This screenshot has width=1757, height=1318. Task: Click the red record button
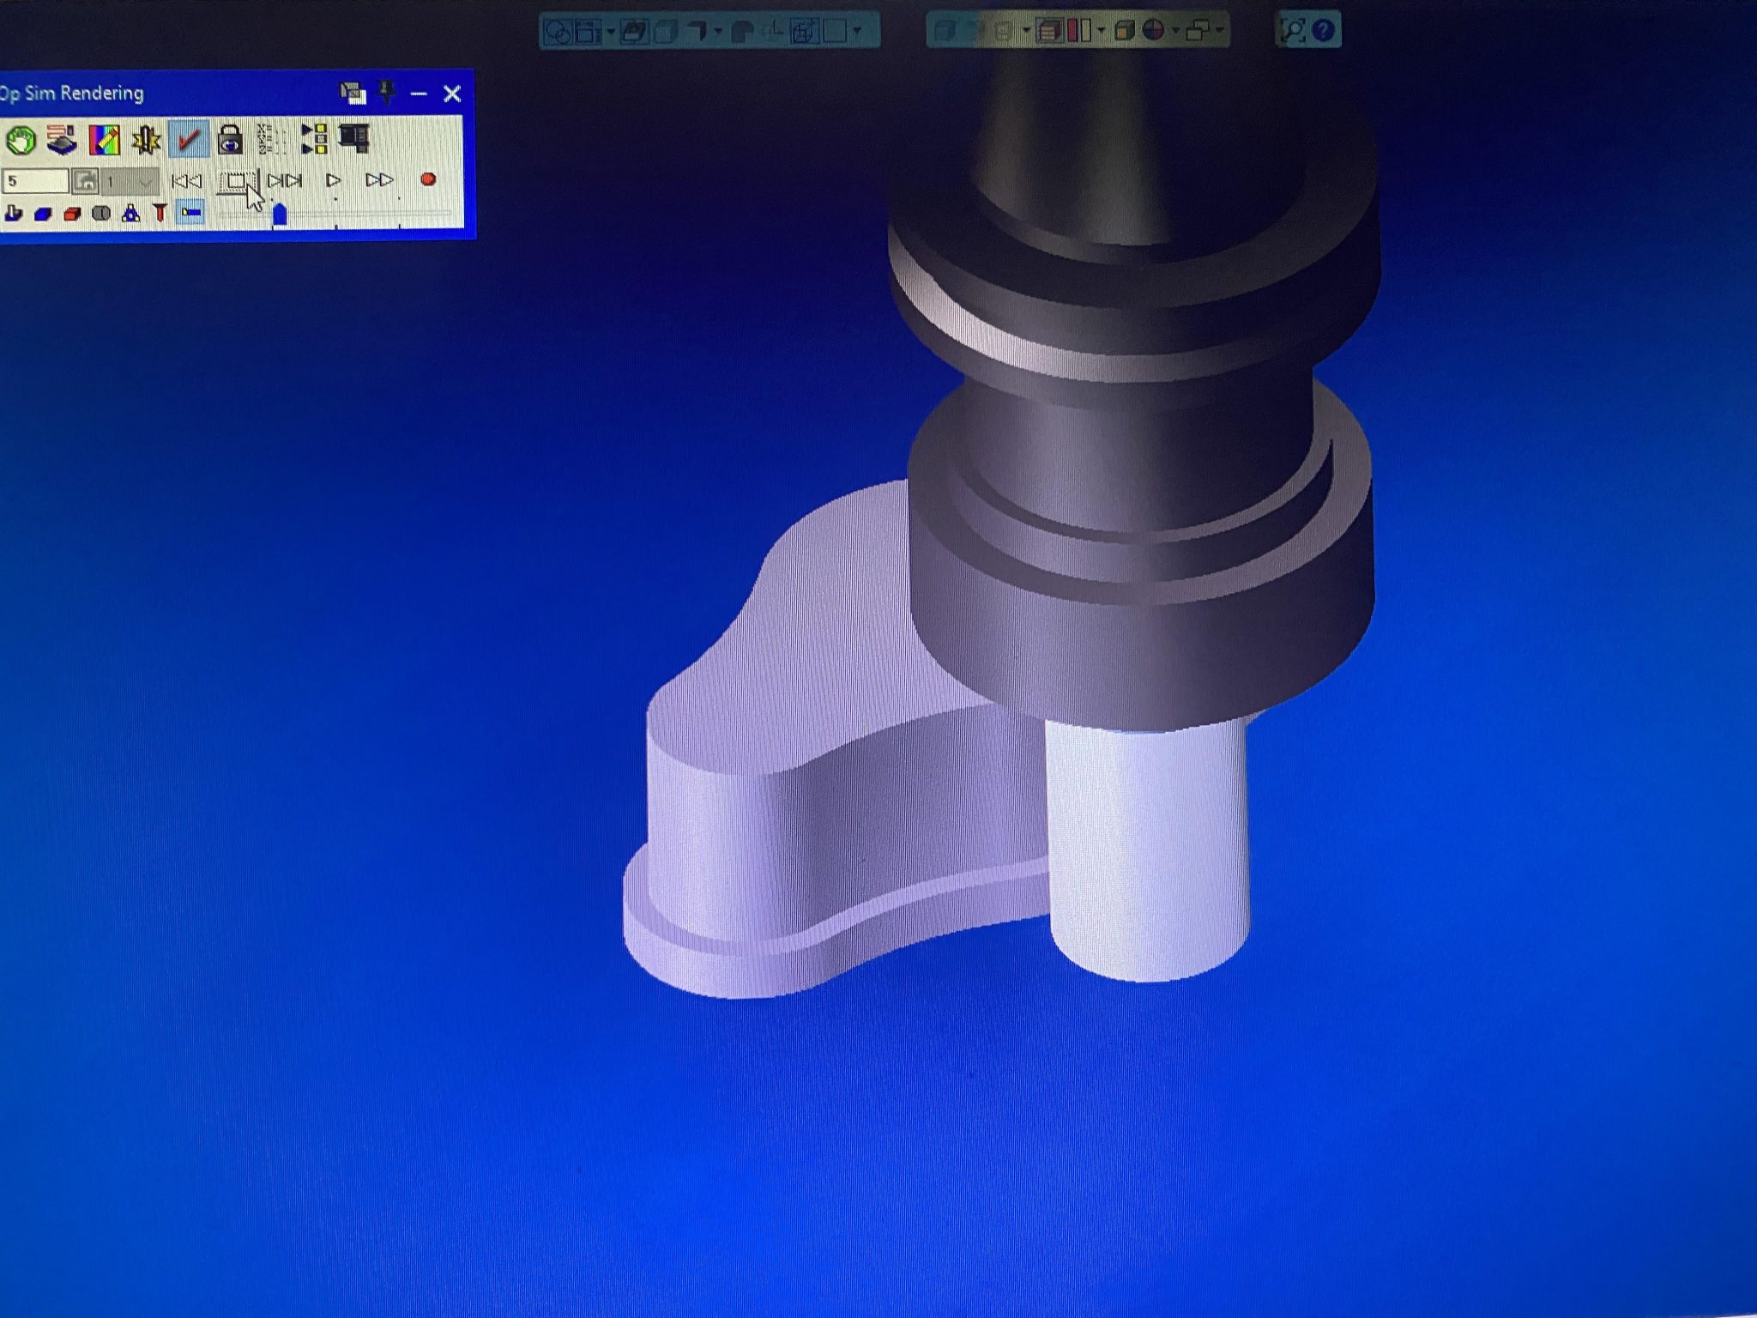[x=428, y=179]
